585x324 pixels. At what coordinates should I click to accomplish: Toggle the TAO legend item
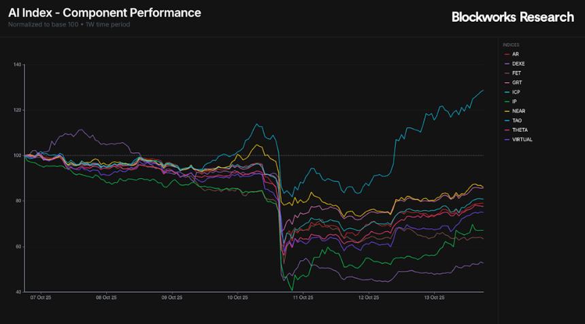[x=516, y=121]
